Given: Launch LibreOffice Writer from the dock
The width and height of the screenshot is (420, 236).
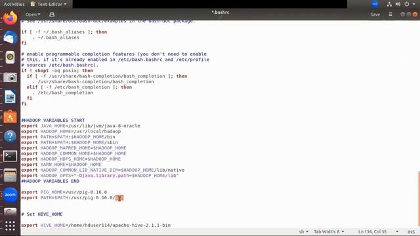Looking at the screenshot, I should pyautogui.click(x=10, y=97).
